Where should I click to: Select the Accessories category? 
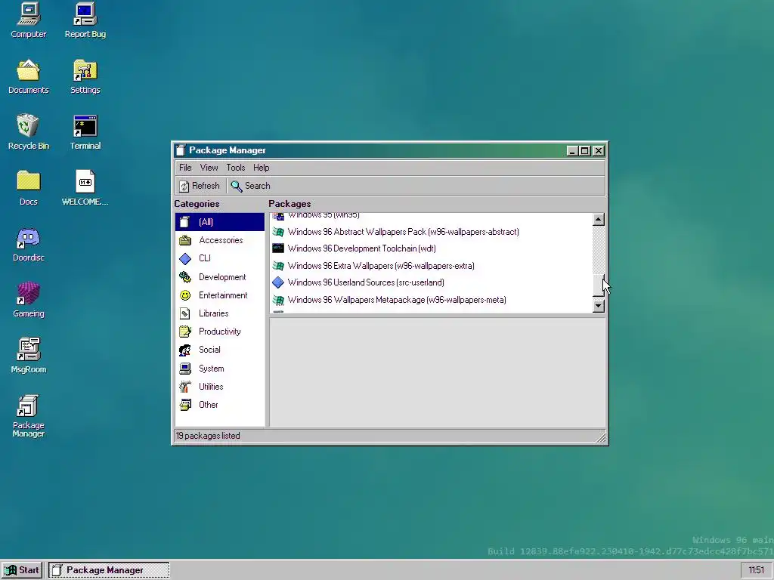tap(220, 240)
